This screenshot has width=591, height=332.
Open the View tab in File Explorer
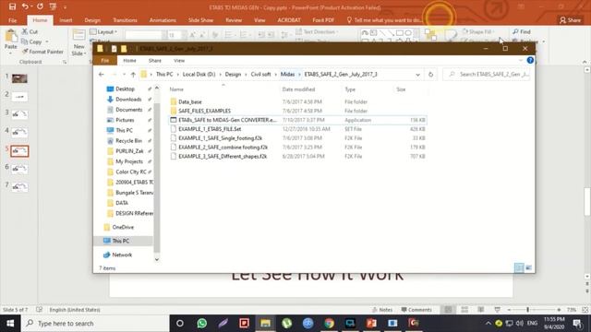click(x=179, y=61)
